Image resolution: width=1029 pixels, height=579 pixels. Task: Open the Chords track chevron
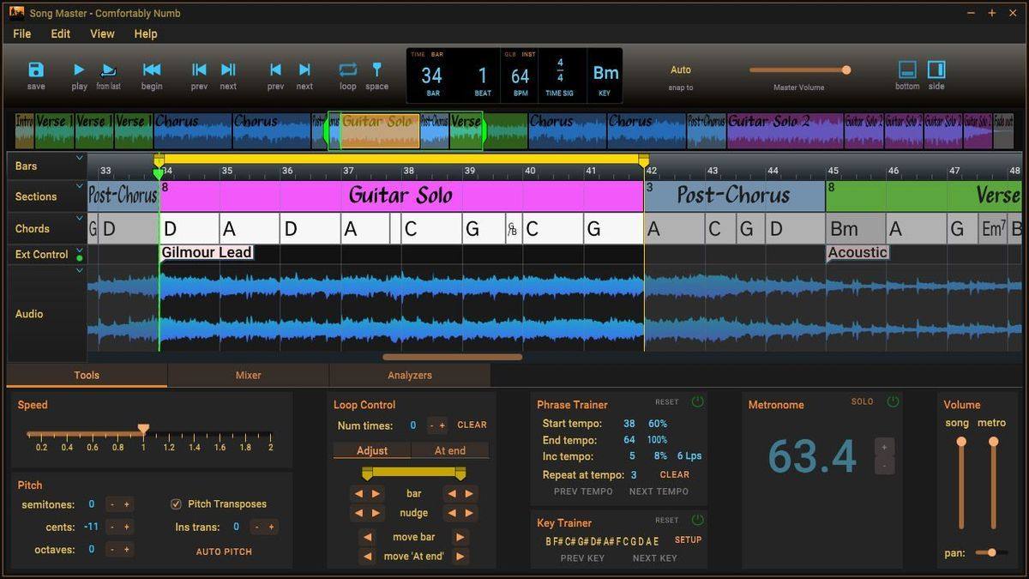point(79,215)
